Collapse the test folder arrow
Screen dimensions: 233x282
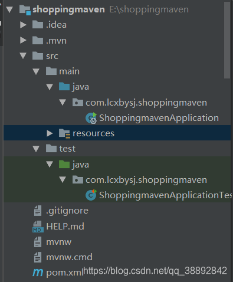point(36,149)
